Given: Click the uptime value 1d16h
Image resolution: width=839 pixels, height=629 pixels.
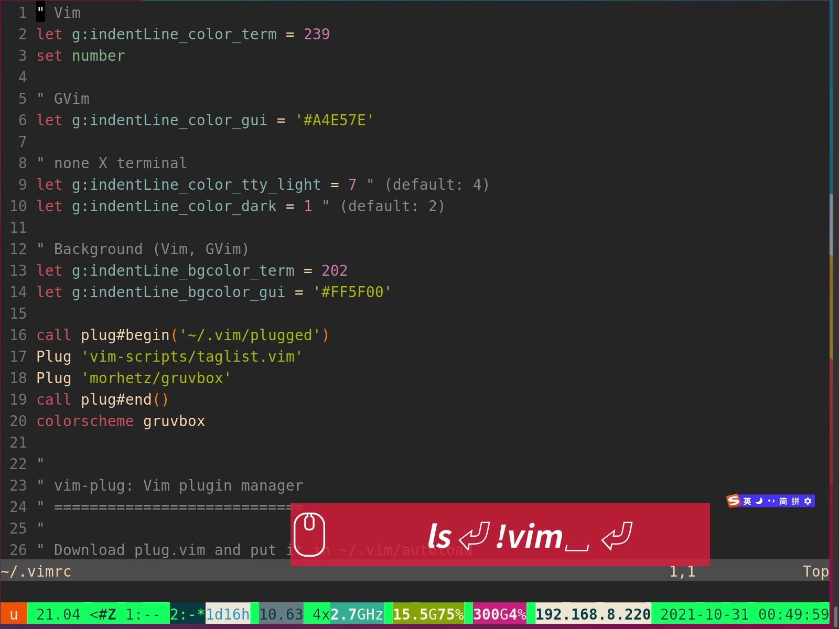Looking at the screenshot, I should [228, 614].
